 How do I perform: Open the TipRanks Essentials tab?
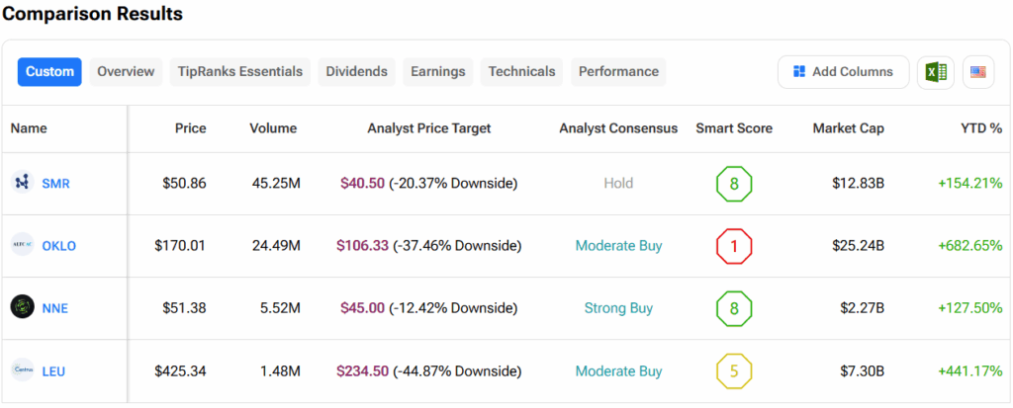(x=240, y=71)
